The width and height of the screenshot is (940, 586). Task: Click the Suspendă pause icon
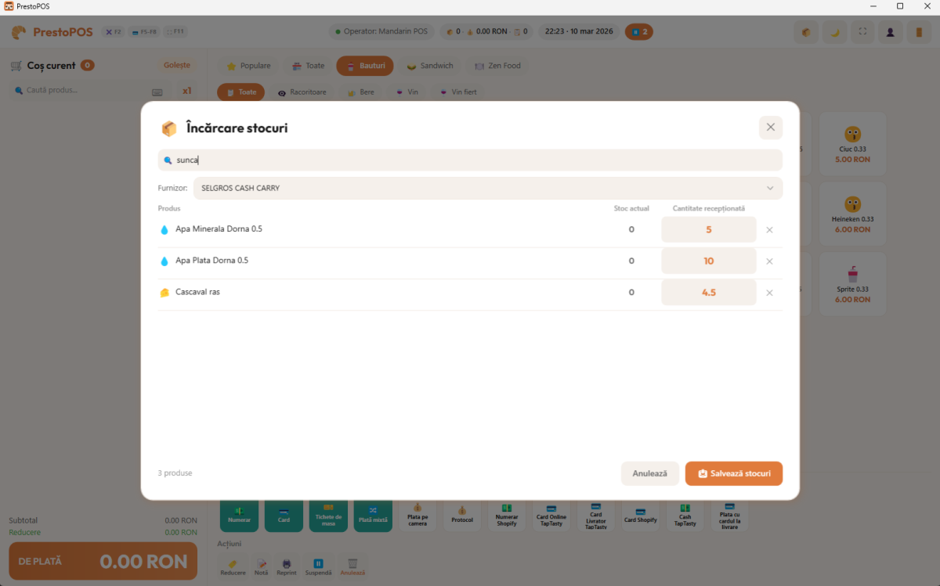[318, 564]
